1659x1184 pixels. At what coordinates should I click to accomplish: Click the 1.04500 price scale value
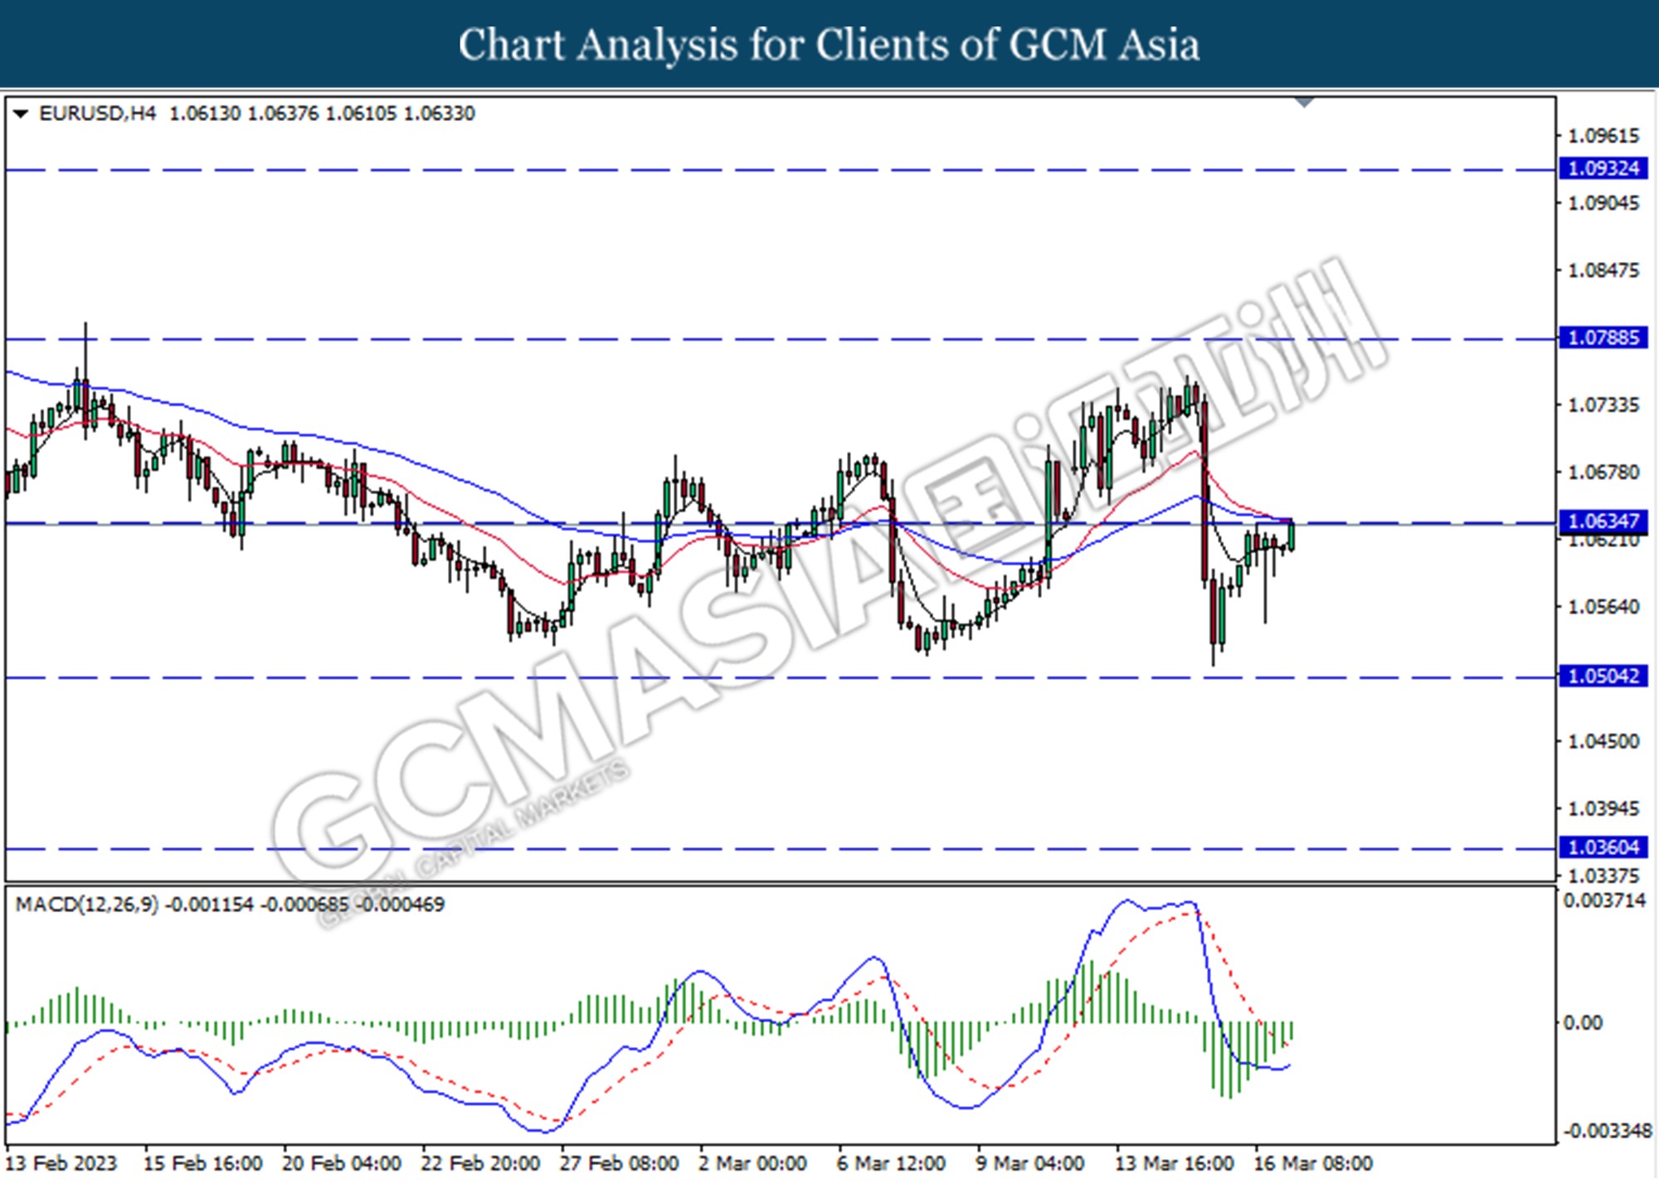tap(1603, 741)
